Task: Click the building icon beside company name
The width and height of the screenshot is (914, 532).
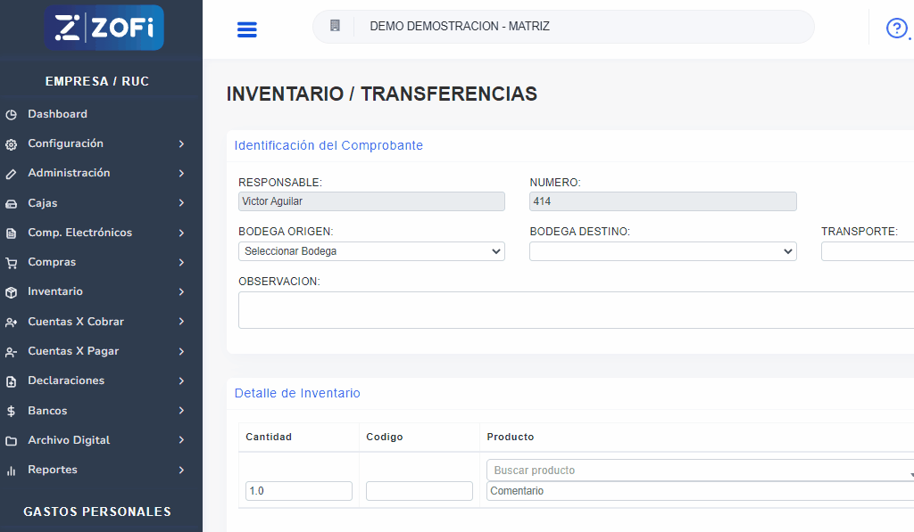Action: click(x=335, y=26)
